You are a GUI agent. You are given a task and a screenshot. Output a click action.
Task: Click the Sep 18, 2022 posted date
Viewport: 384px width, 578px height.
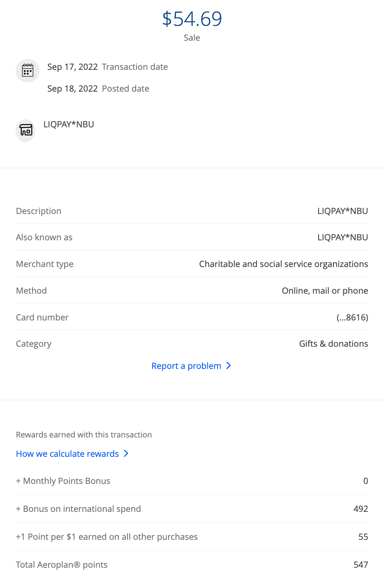(72, 89)
